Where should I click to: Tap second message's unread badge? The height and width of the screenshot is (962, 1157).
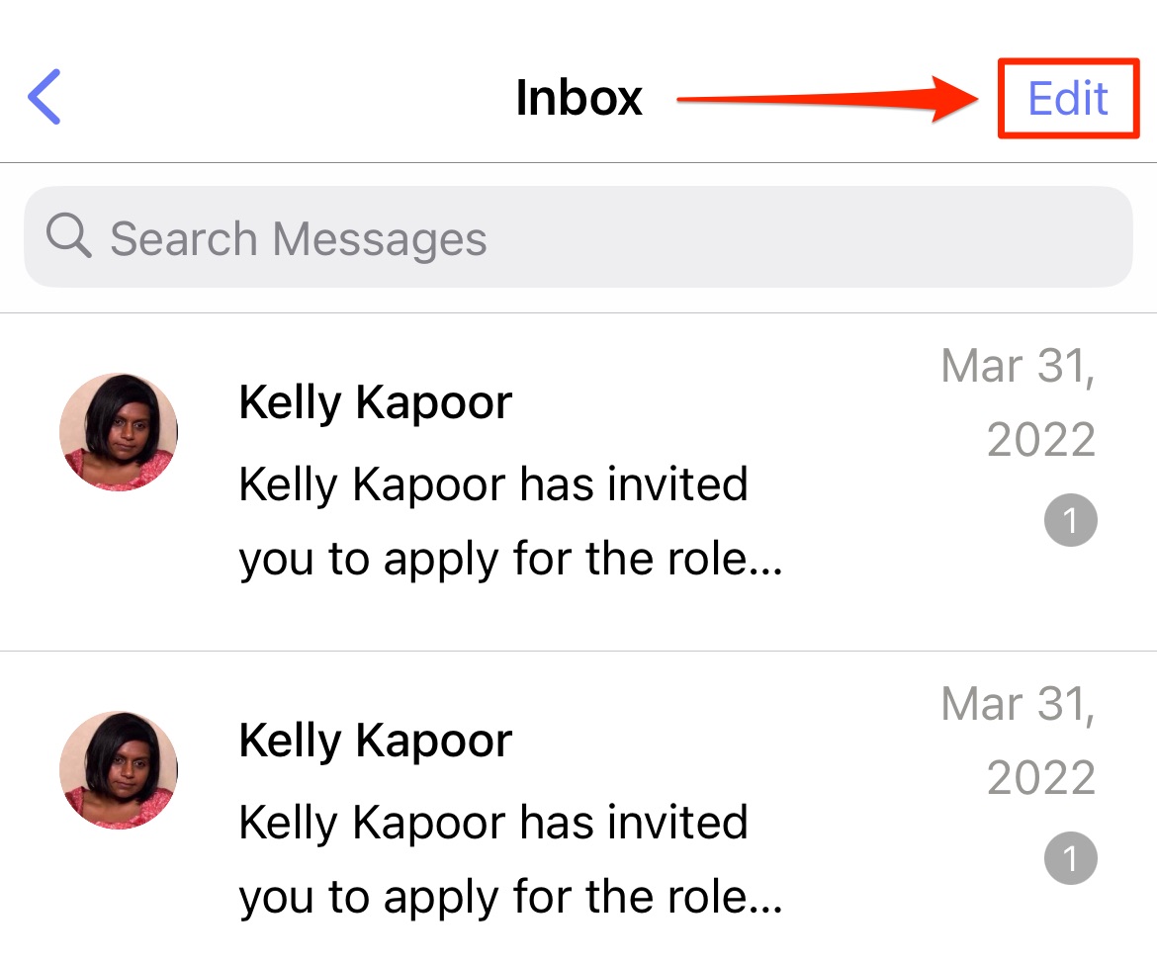[x=1071, y=858]
